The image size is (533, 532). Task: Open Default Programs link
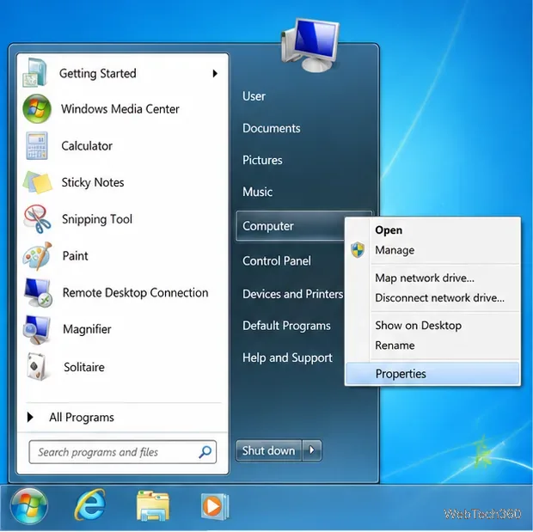(286, 326)
